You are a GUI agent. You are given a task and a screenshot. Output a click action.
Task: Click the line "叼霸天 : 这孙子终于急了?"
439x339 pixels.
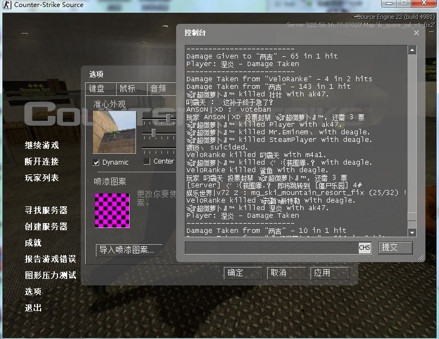pyautogui.click(x=230, y=102)
